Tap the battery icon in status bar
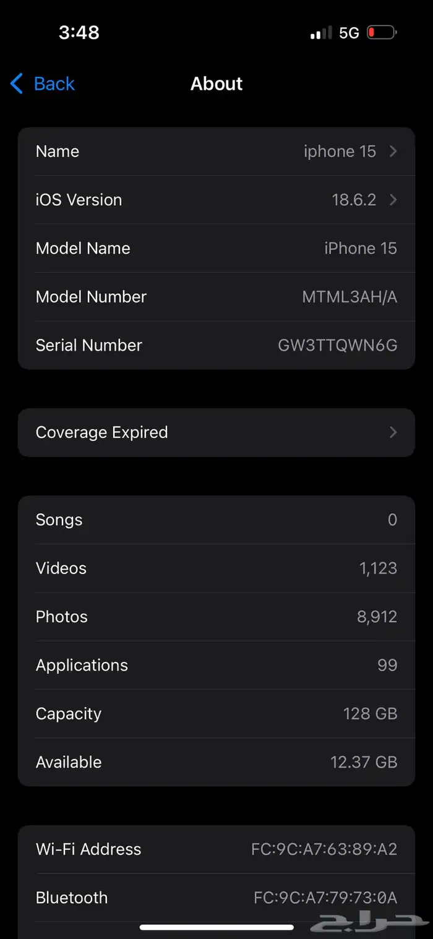433x939 pixels. pos(382,33)
